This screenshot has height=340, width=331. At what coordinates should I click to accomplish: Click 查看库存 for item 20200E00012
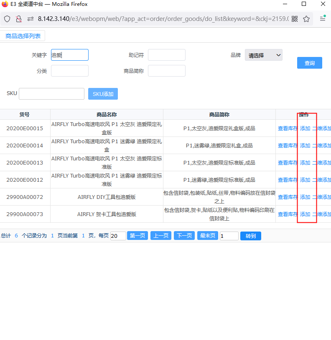[x=288, y=180]
